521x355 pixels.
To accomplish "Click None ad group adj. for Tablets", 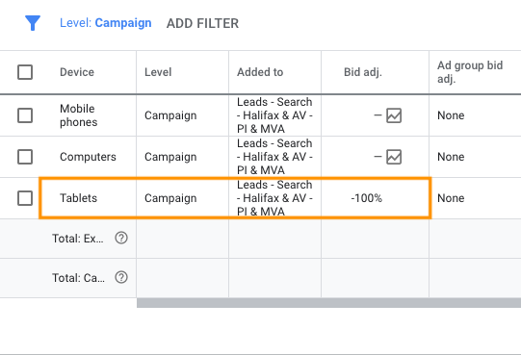I will (451, 198).
